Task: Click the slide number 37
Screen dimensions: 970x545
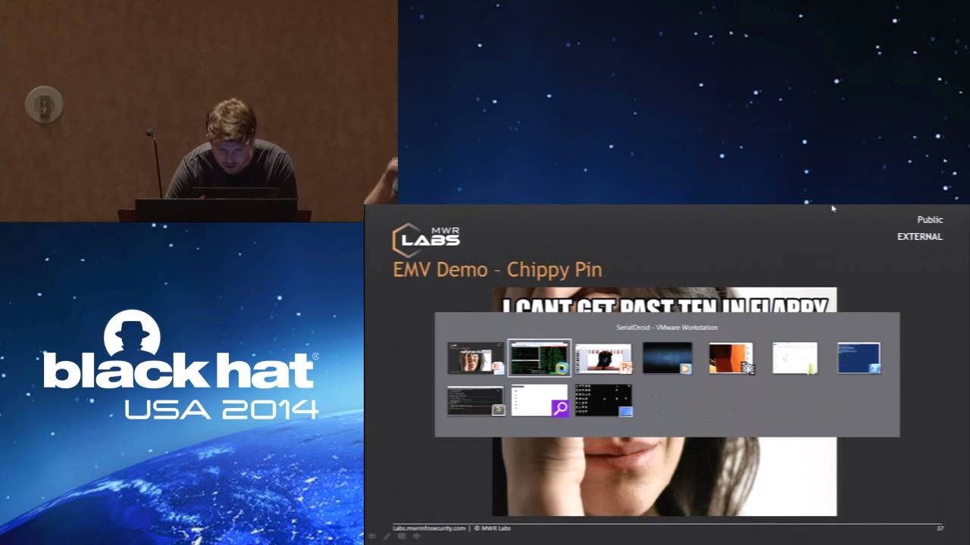Action: [x=940, y=528]
